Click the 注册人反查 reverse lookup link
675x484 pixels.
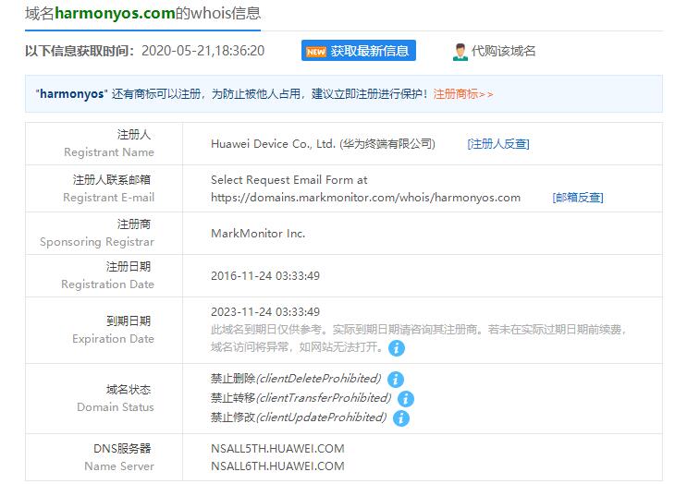498,143
